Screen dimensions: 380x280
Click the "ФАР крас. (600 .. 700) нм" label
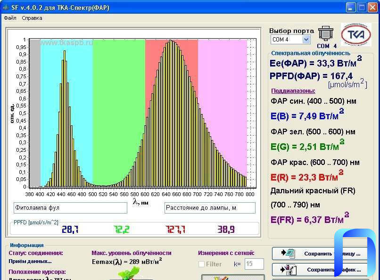[315, 162]
